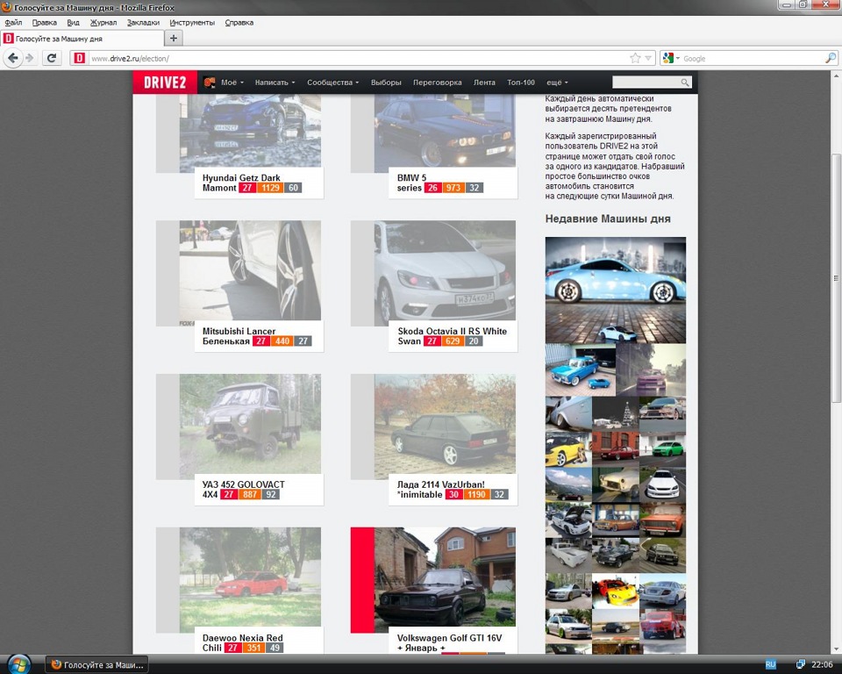842x674 pixels.
Task: Expand the Моё dropdown menu
Action: point(232,82)
